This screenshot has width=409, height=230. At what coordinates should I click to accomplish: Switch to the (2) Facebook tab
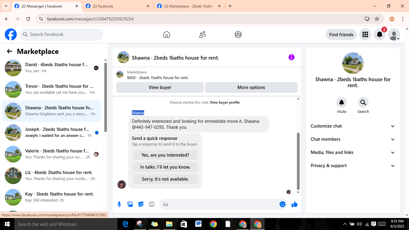tap(117, 6)
